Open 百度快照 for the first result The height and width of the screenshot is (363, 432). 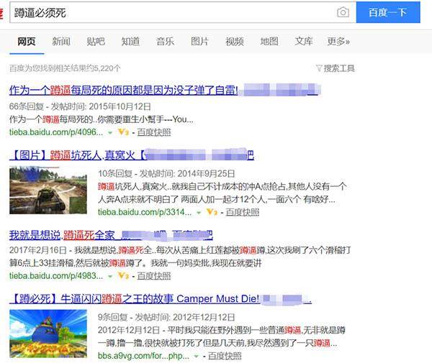coord(153,132)
